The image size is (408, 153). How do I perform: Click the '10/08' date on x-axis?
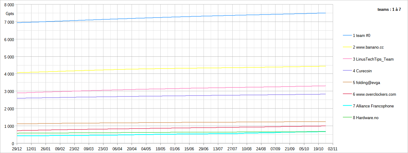point(247,148)
